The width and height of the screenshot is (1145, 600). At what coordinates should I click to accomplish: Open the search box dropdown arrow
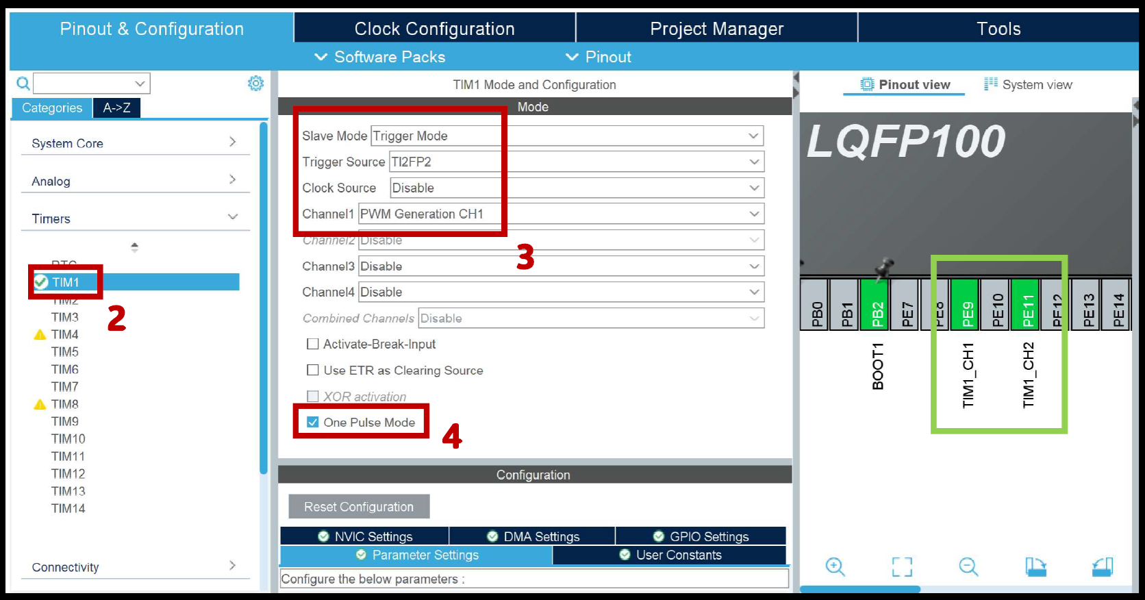click(x=140, y=84)
